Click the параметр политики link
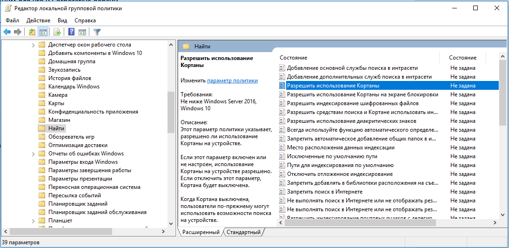This screenshot has width=509, height=248. tap(232, 80)
